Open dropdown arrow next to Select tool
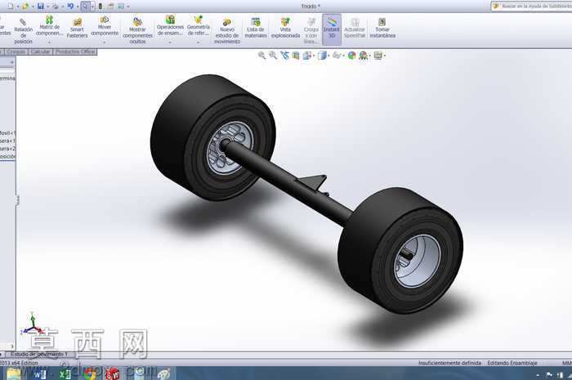 [x=92, y=7]
